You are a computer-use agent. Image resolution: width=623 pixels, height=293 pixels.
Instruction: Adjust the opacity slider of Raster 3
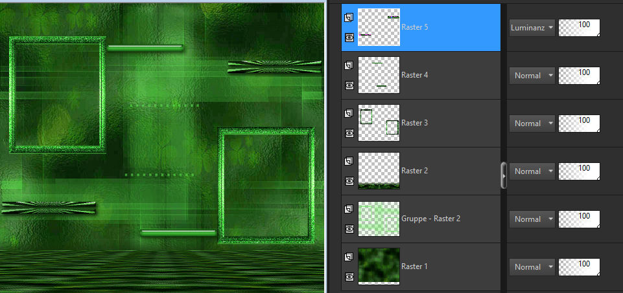pyautogui.click(x=580, y=124)
